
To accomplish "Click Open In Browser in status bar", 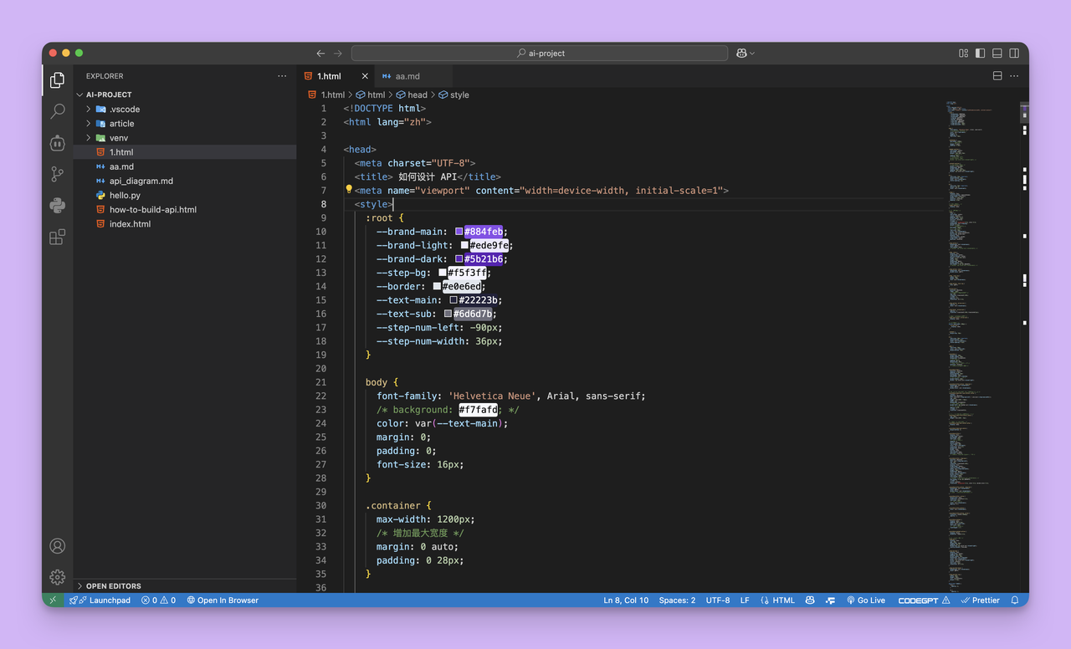I will pyautogui.click(x=223, y=600).
